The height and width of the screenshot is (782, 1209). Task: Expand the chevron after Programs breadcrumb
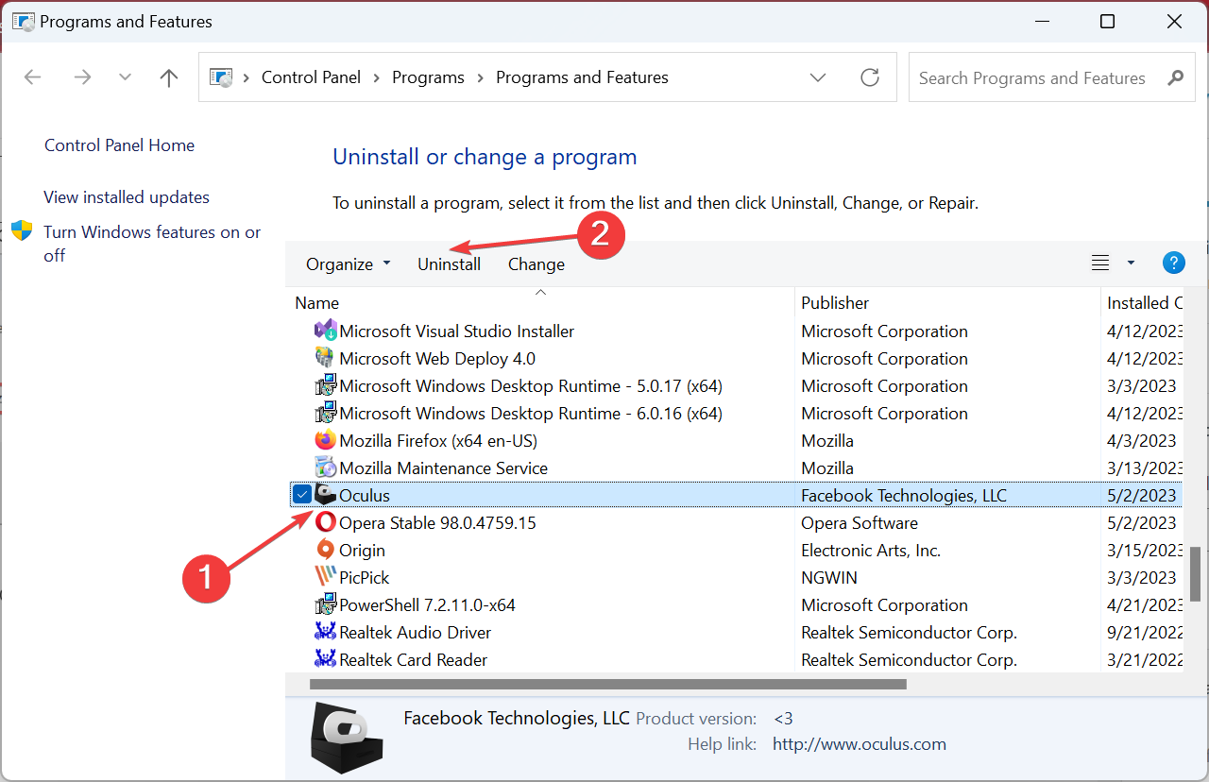click(x=480, y=77)
